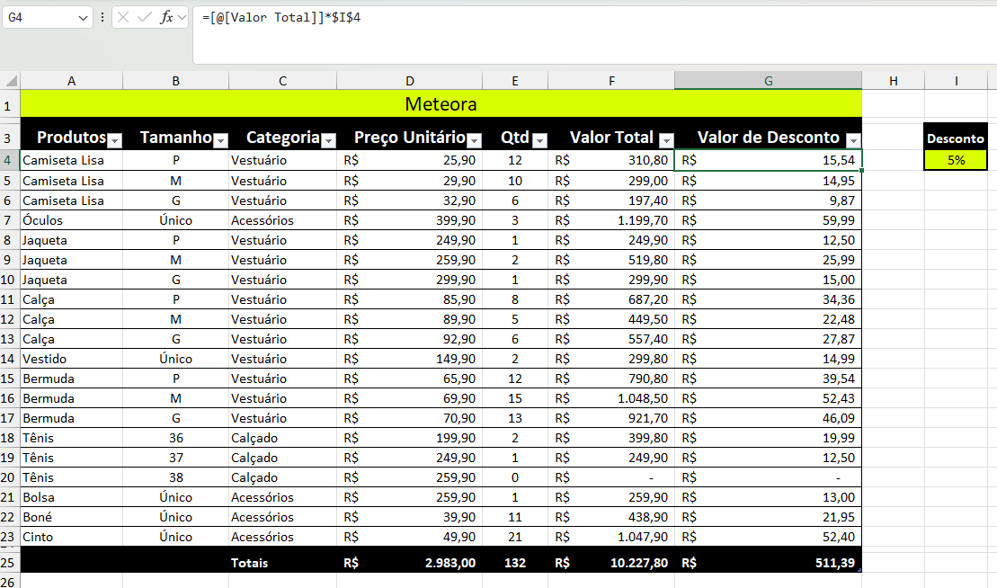Select the Cinto product cell
Viewport: 997px width, 588px height.
coord(71,537)
